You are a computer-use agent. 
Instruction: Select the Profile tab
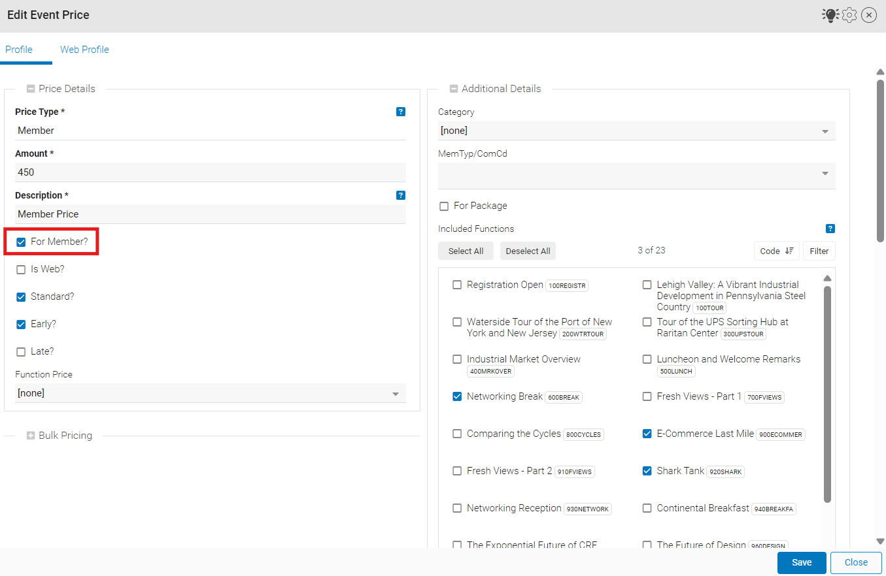tap(19, 50)
